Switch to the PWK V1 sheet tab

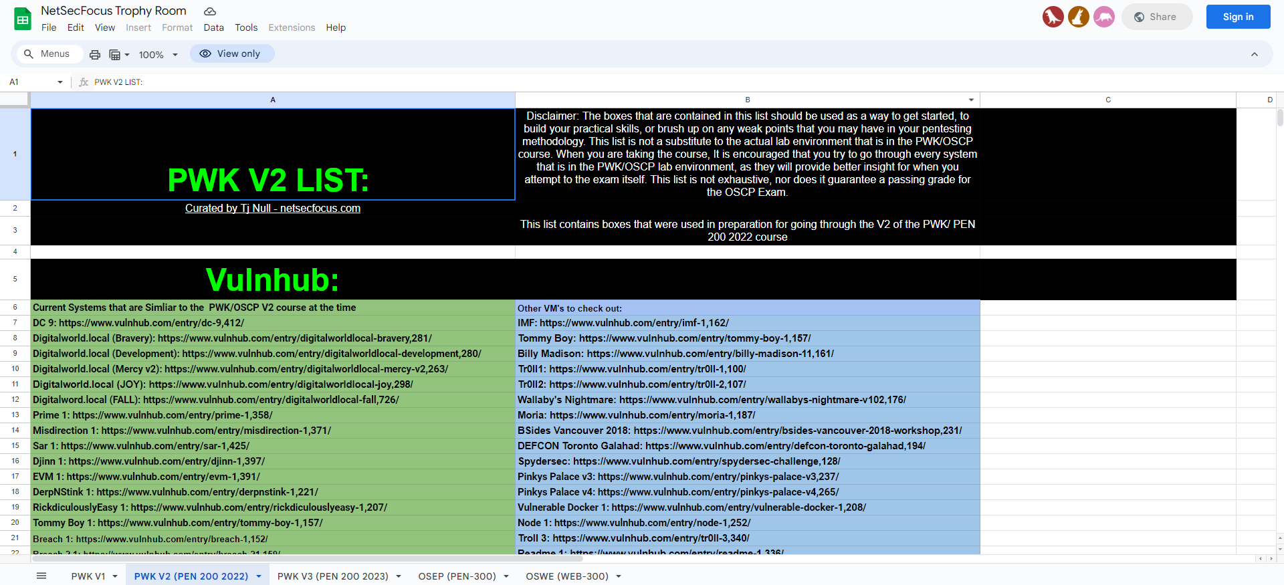pyautogui.click(x=88, y=576)
